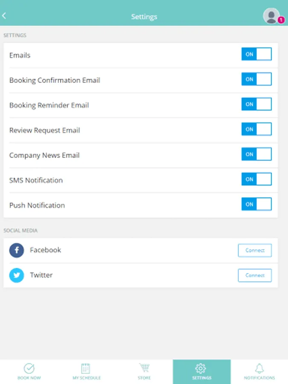Viewport: 288px width, 384px height.
Task: Disable Company News Email switch
Action: tap(256, 154)
